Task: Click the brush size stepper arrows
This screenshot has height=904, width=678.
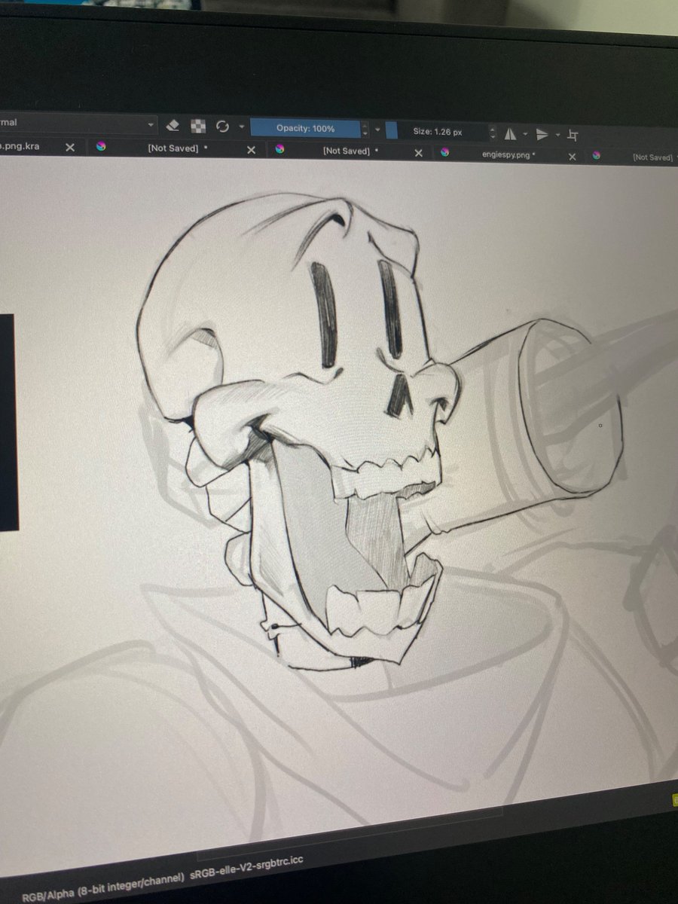Action: point(493,133)
